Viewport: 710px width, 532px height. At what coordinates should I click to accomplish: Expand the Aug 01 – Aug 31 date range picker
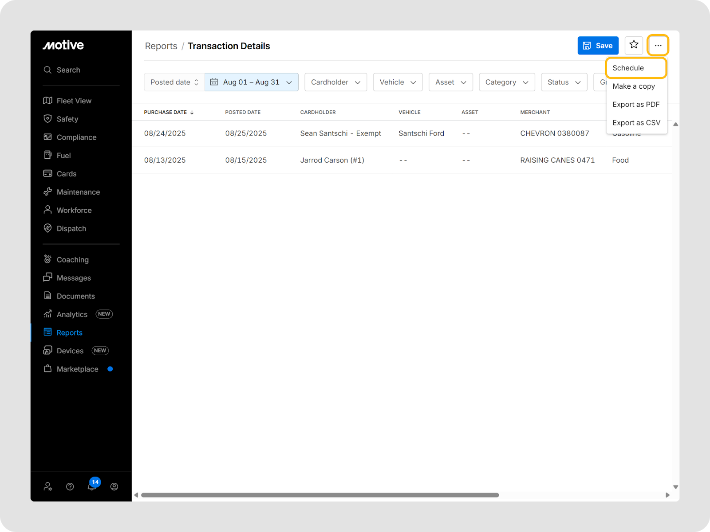point(252,82)
